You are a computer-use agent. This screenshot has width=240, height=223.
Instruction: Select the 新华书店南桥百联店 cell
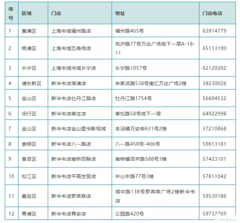pos(80,159)
